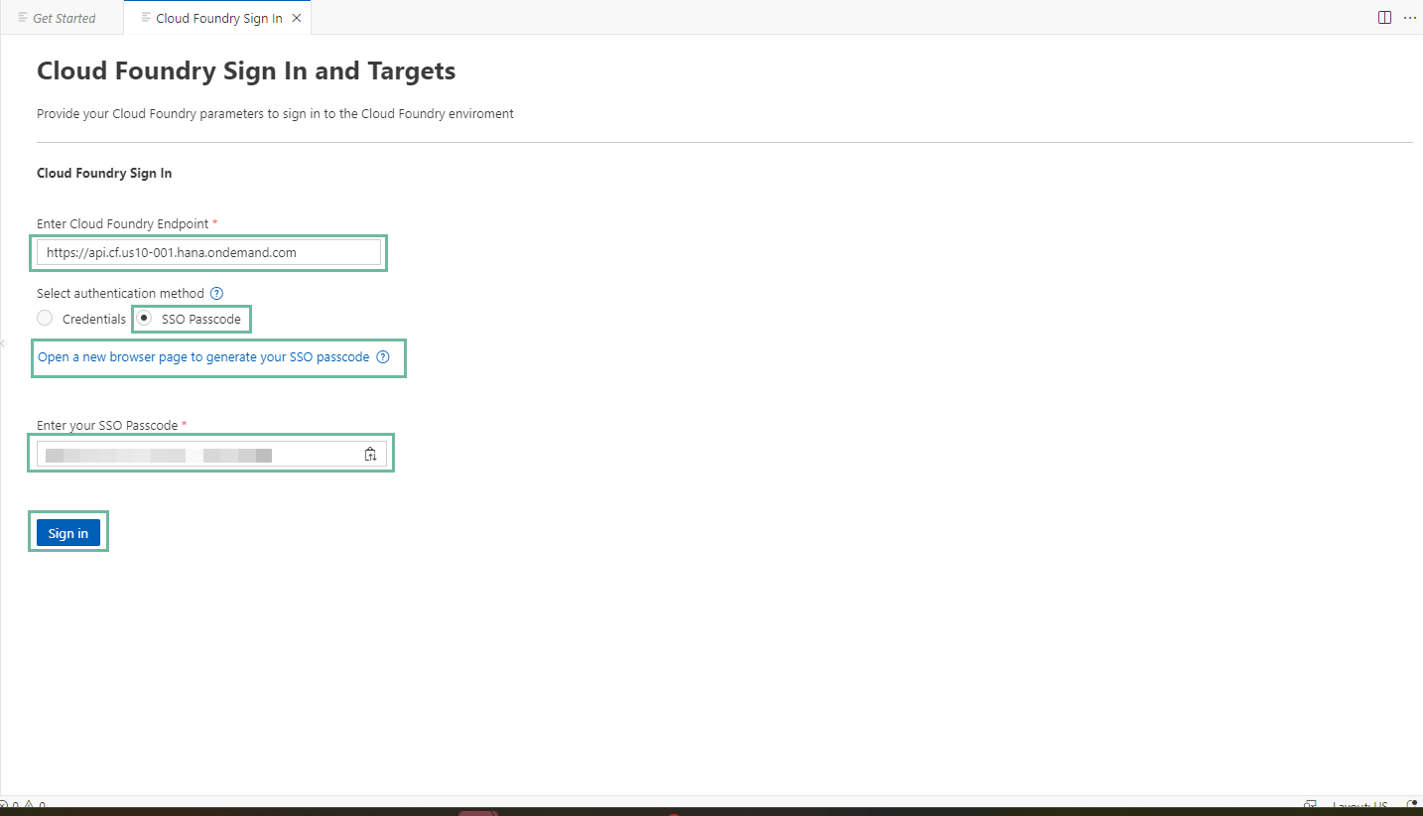Image resolution: width=1423 pixels, height=816 pixels.
Task: Click the 'Cloud Foundry Sign In and Targets' heading
Action: click(246, 70)
